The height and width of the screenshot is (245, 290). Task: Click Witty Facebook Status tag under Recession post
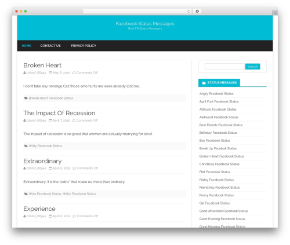[45, 146]
